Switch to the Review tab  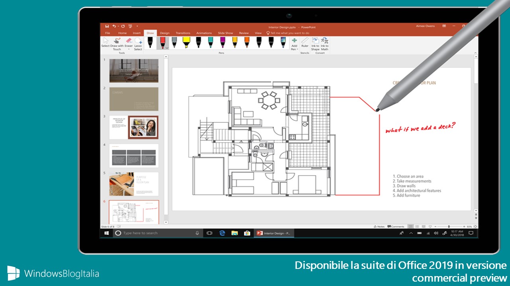(244, 33)
